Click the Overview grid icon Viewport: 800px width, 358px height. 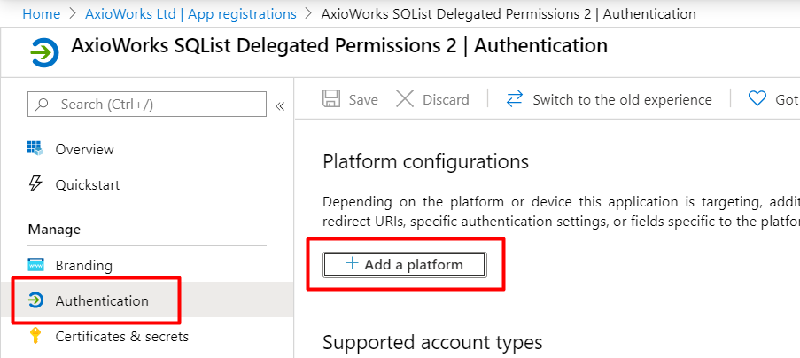[35, 148]
